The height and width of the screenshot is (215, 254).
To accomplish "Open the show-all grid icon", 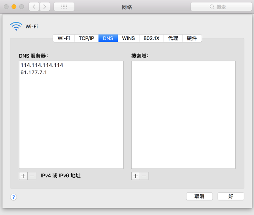I will click(64, 7).
